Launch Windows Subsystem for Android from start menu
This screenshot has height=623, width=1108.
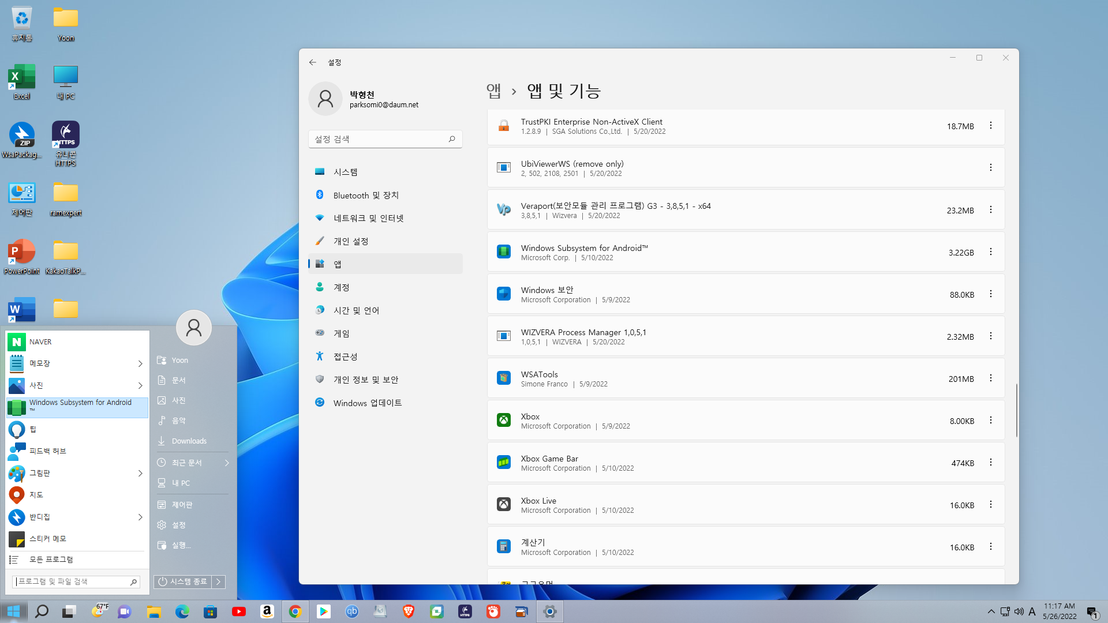coord(77,407)
